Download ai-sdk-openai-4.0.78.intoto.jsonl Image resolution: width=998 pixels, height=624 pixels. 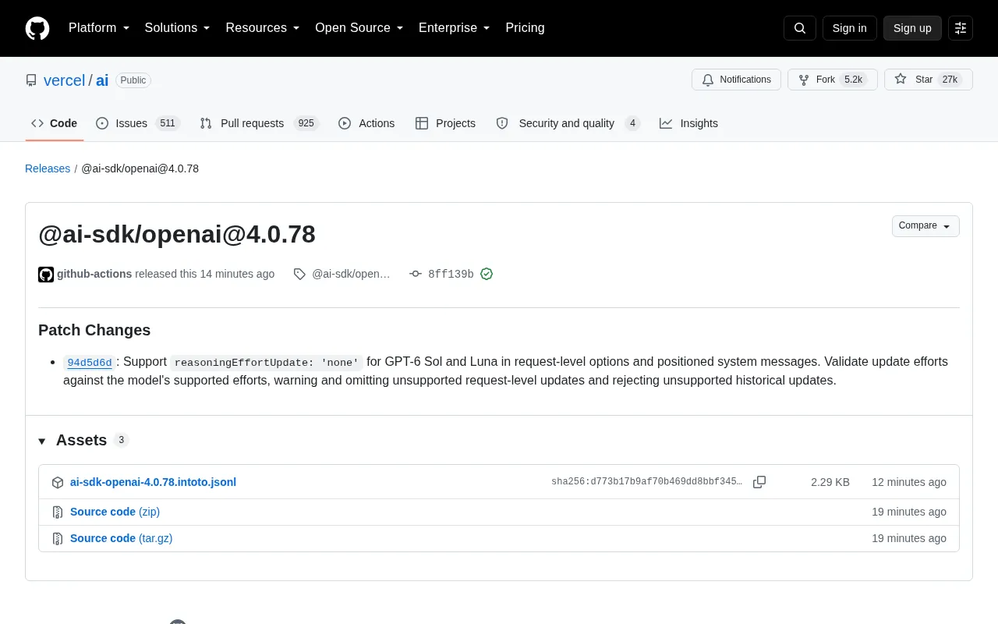pos(153,482)
